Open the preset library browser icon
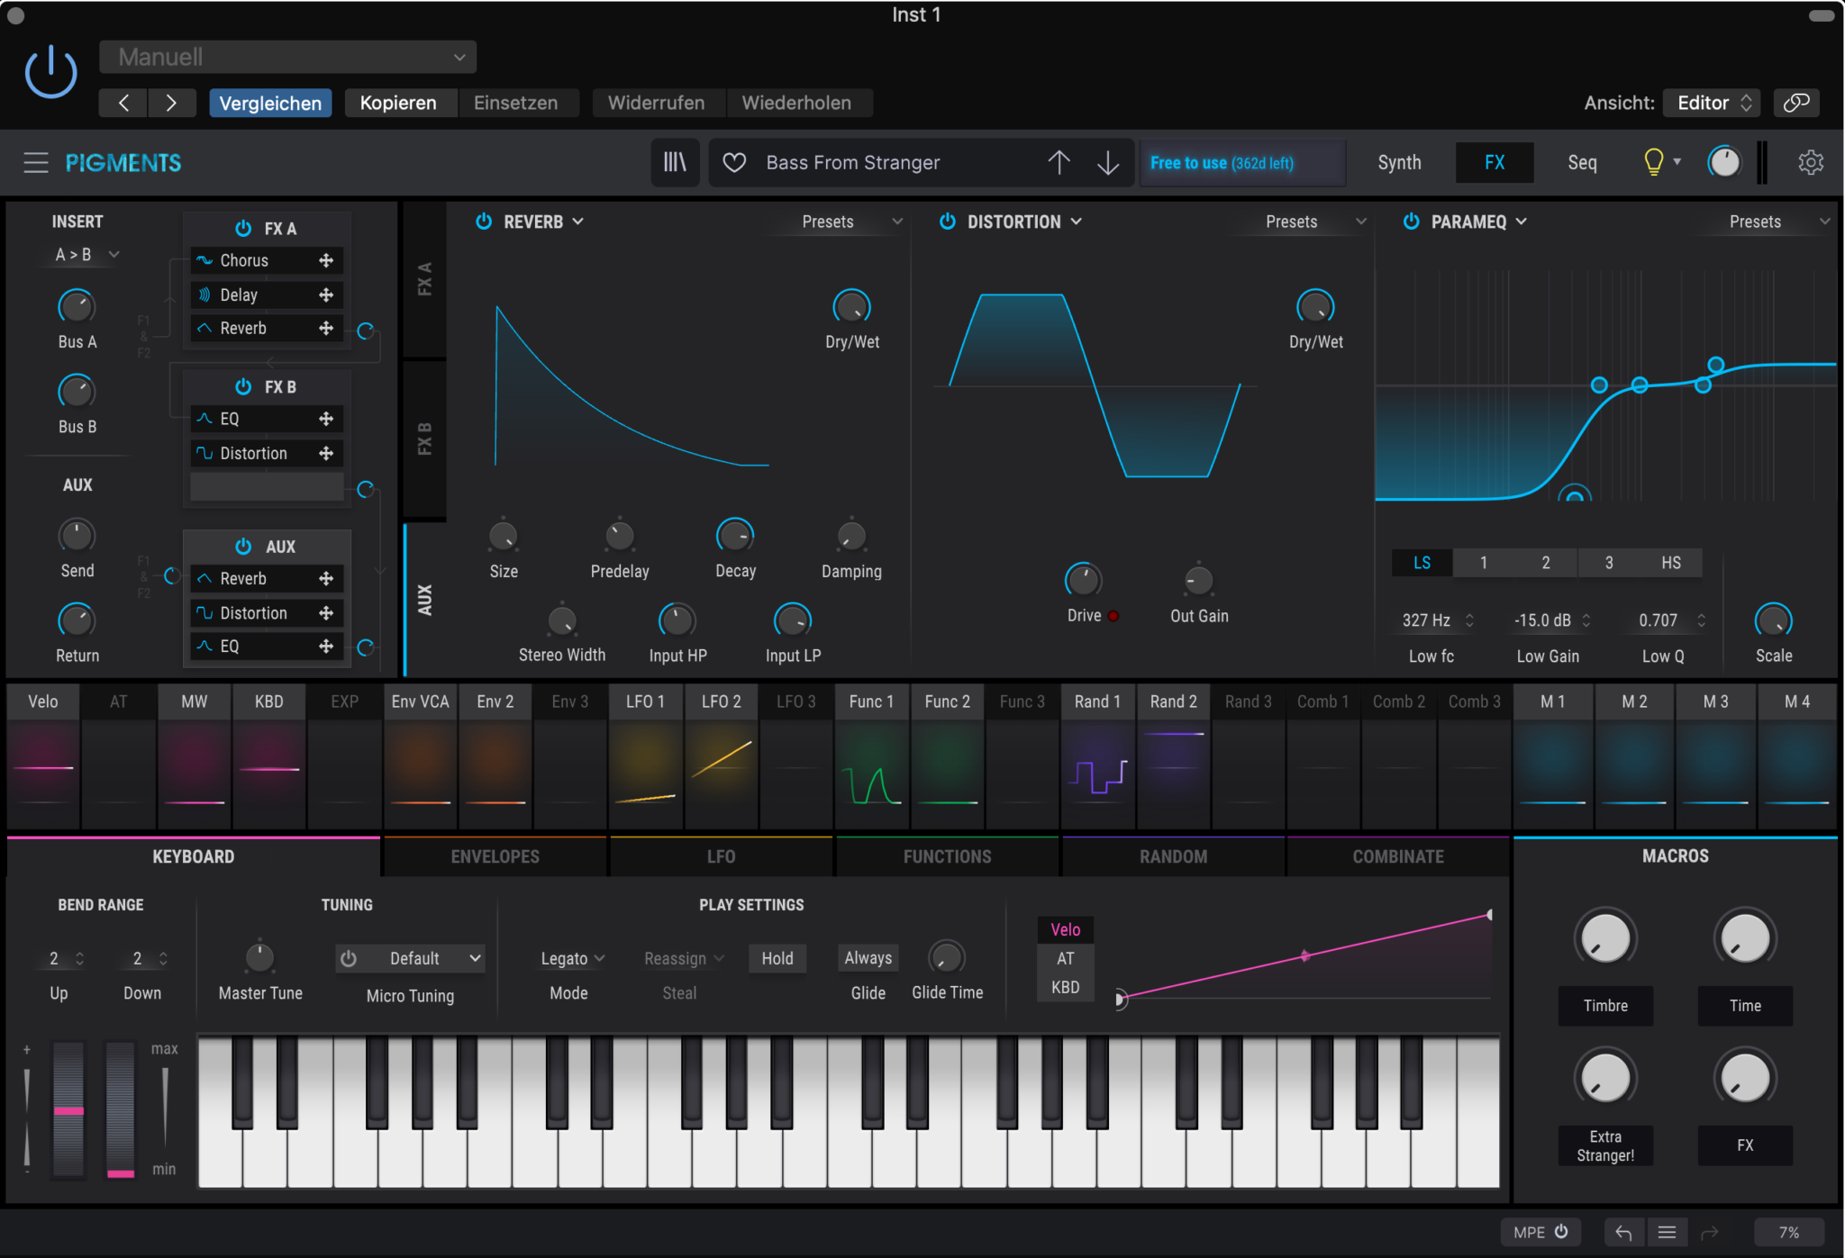The width and height of the screenshot is (1845, 1258). [675, 163]
